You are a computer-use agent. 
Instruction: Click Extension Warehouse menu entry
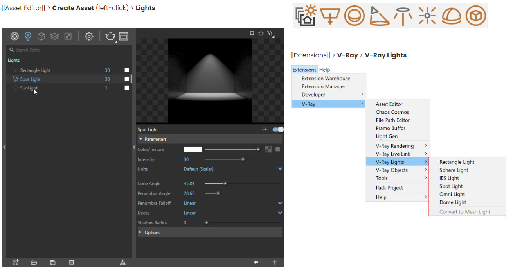point(326,78)
